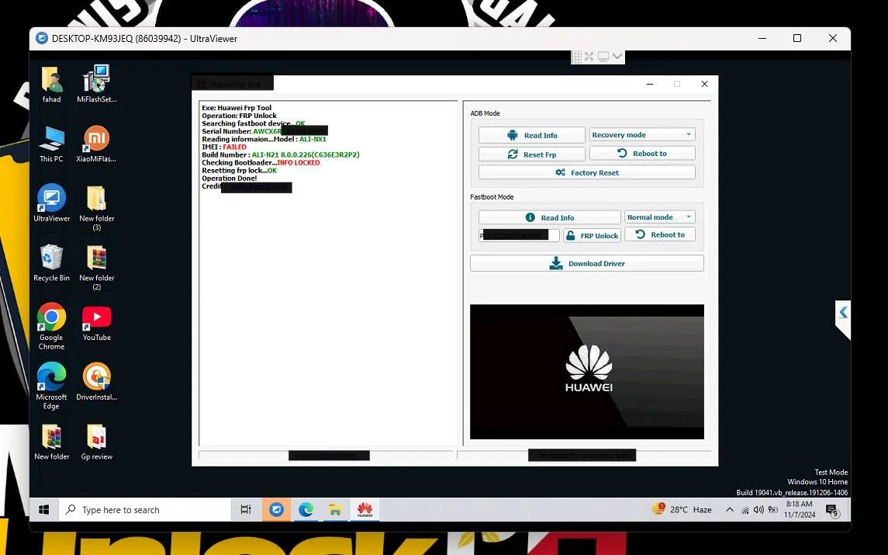Viewport: 888px width, 555px height.
Task: Open the Recovery mode dropdown
Action: [642, 135]
